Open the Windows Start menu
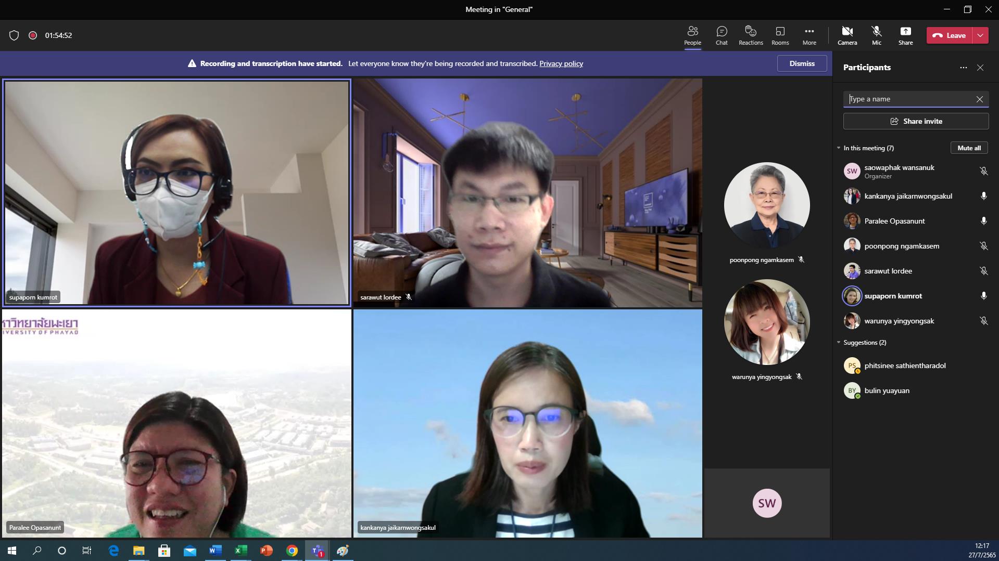The image size is (999, 561). coord(12,551)
